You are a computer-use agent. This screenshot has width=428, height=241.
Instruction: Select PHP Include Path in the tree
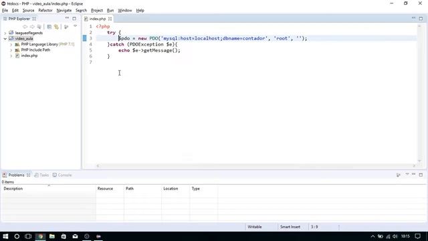[x=35, y=50]
